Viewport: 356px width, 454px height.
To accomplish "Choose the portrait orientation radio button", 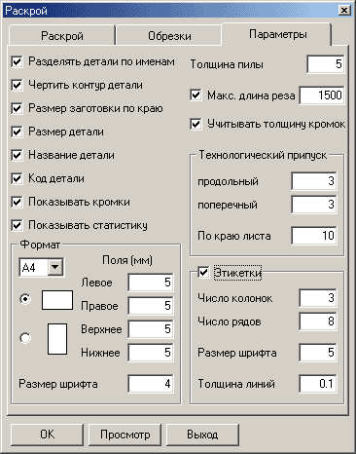I will [x=25, y=338].
